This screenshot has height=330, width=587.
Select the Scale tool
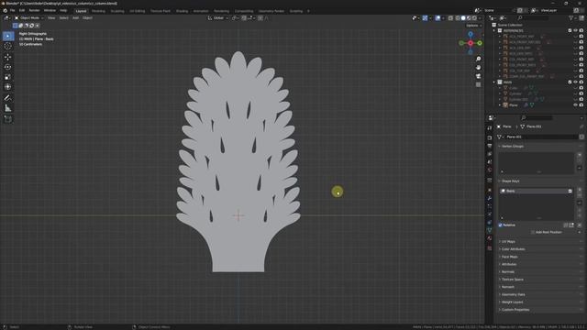tap(8, 77)
